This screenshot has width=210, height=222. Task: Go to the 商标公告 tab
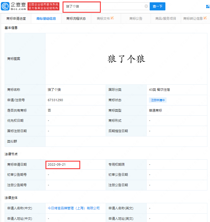pos(136,18)
